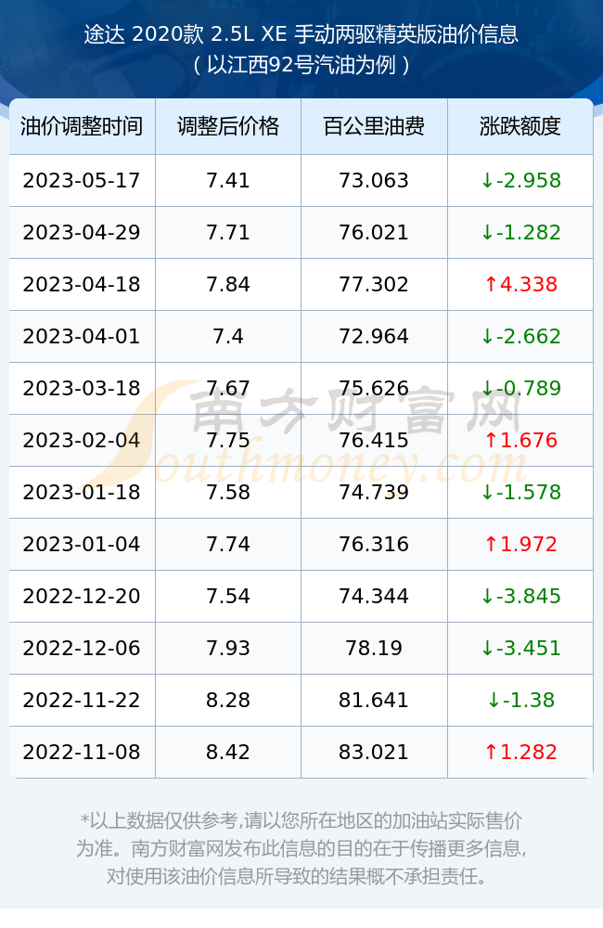This screenshot has width=603, height=928.
Task: Select the 7.4 price cell for 2023-04-01
Action: [x=228, y=336]
